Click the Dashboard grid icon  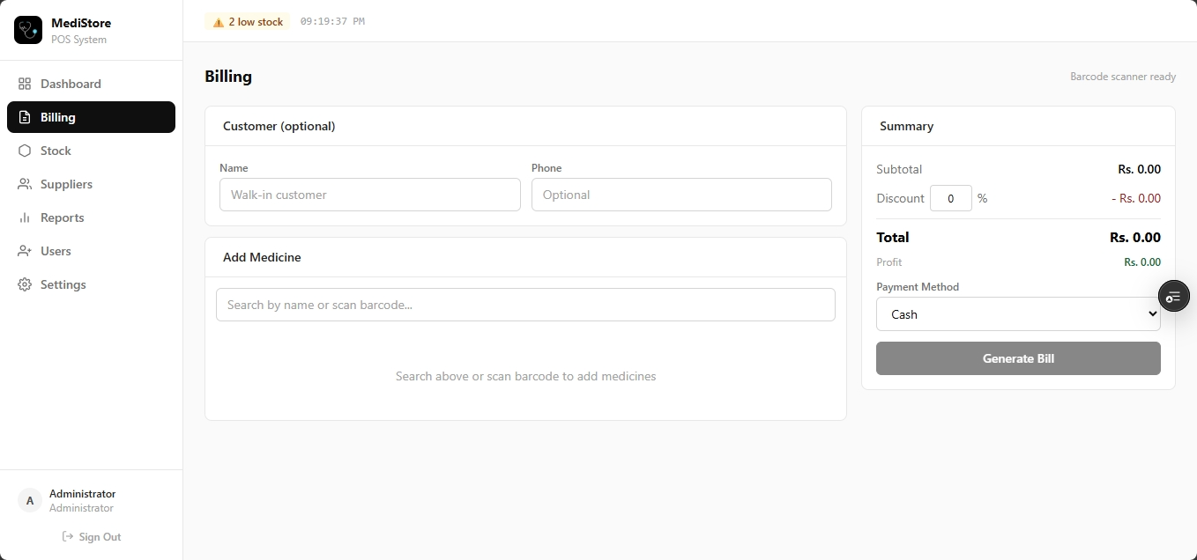tap(25, 84)
